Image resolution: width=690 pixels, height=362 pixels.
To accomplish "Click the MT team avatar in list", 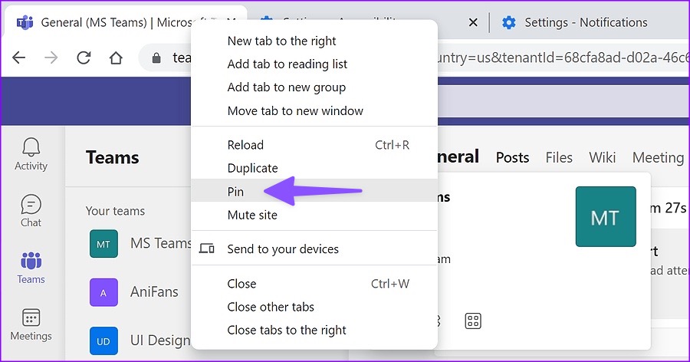I will pos(103,244).
